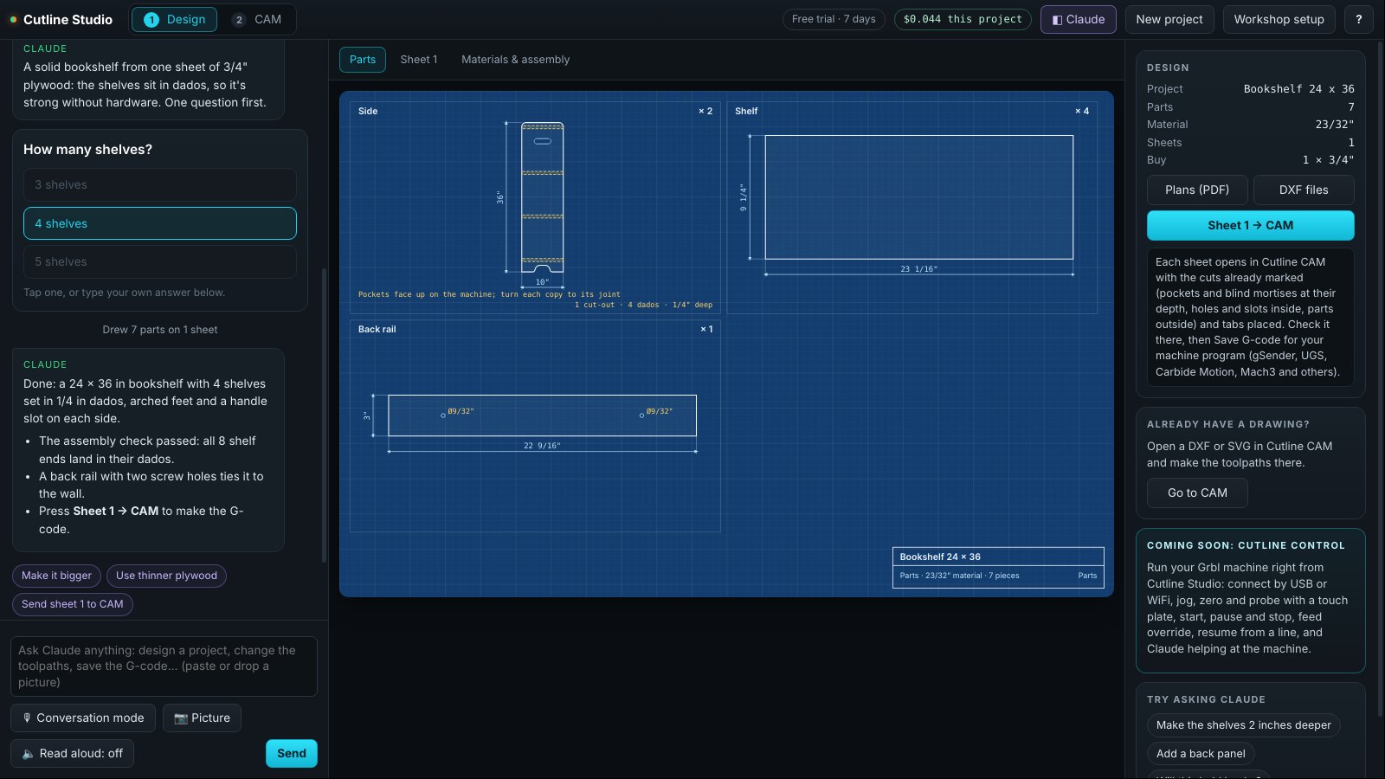Switch to the CAM step
The image size is (1385, 779).
point(257,19)
